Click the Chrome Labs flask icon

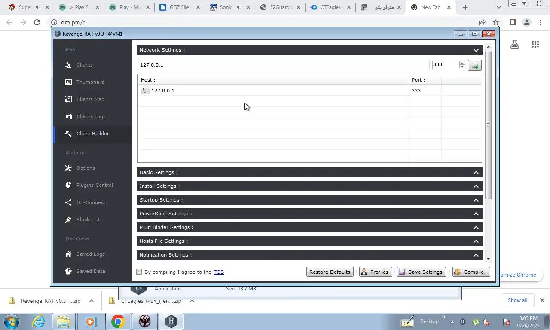click(x=515, y=44)
